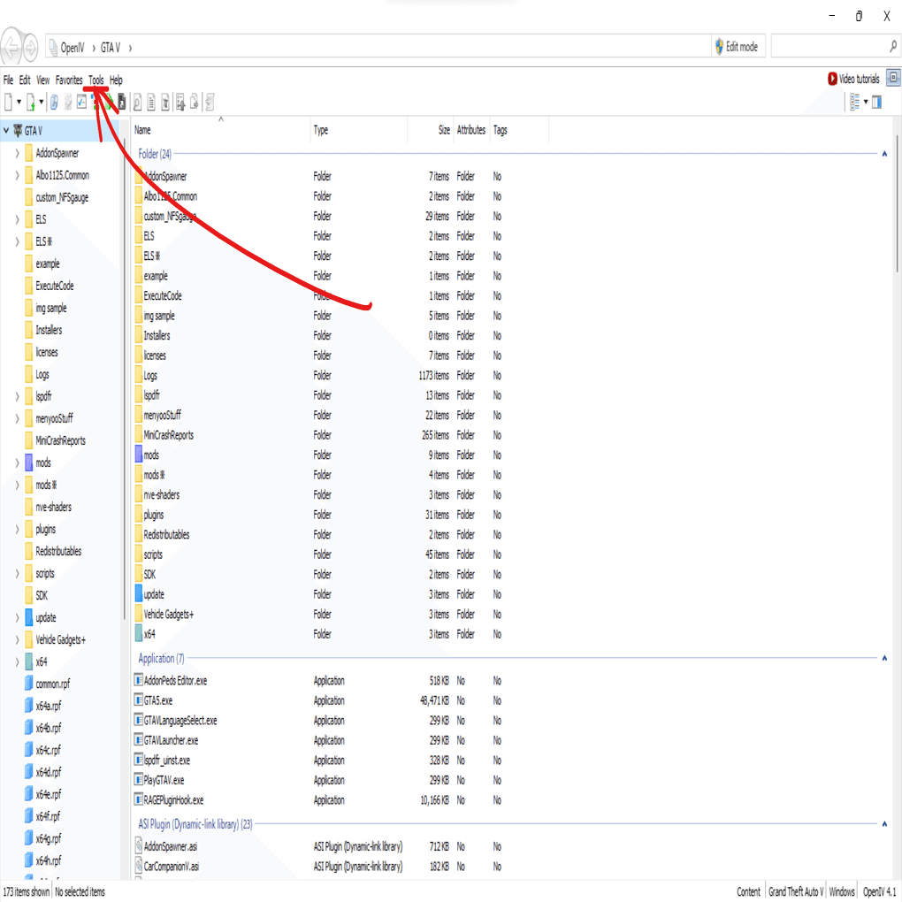Select the purple mods folder icon in list
This screenshot has width=902, height=902.
(x=139, y=455)
